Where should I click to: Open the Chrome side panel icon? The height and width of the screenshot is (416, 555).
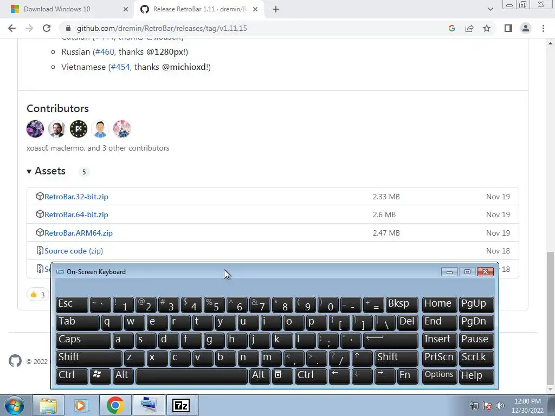[x=508, y=28]
